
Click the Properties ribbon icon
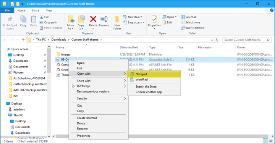[x=154, y=19]
